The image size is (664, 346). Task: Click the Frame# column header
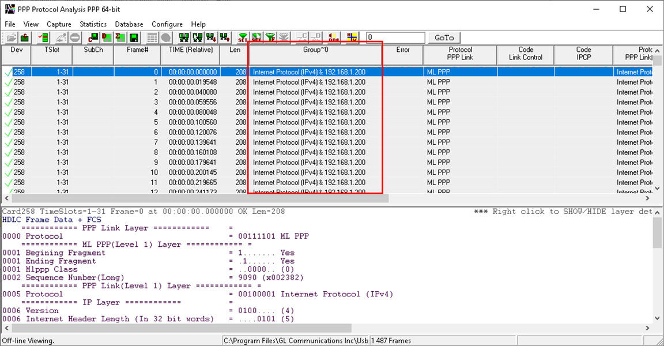pyautogui.click(x=137, y=55)
